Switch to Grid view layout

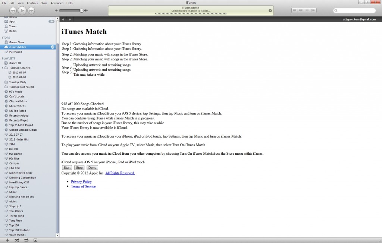coord(306,10)
